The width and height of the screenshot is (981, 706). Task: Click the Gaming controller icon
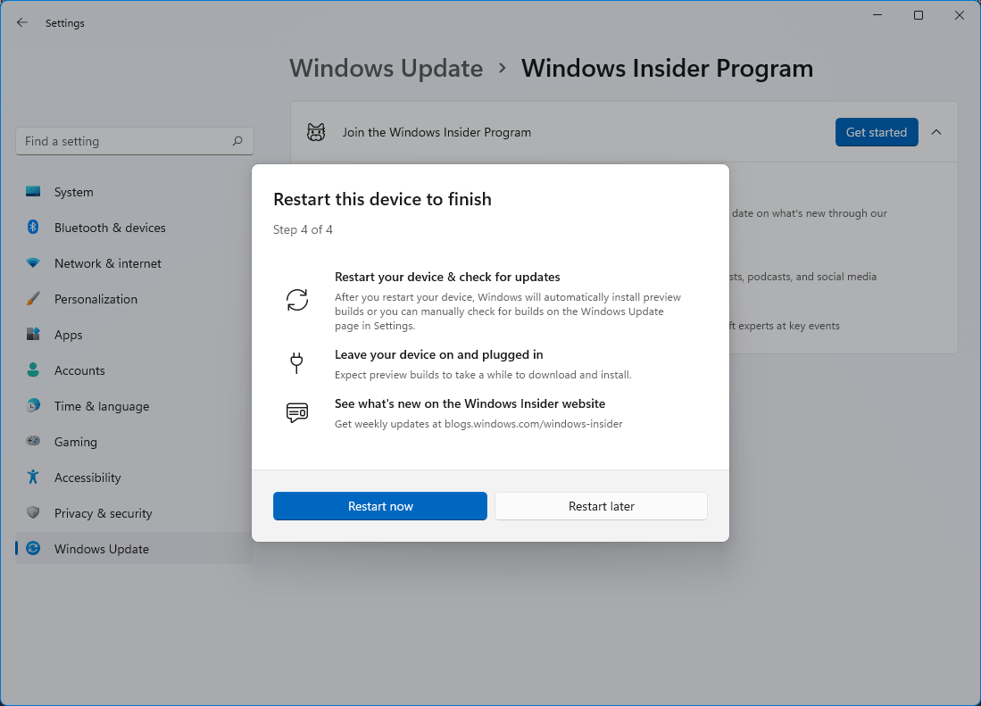click(33, 442)
